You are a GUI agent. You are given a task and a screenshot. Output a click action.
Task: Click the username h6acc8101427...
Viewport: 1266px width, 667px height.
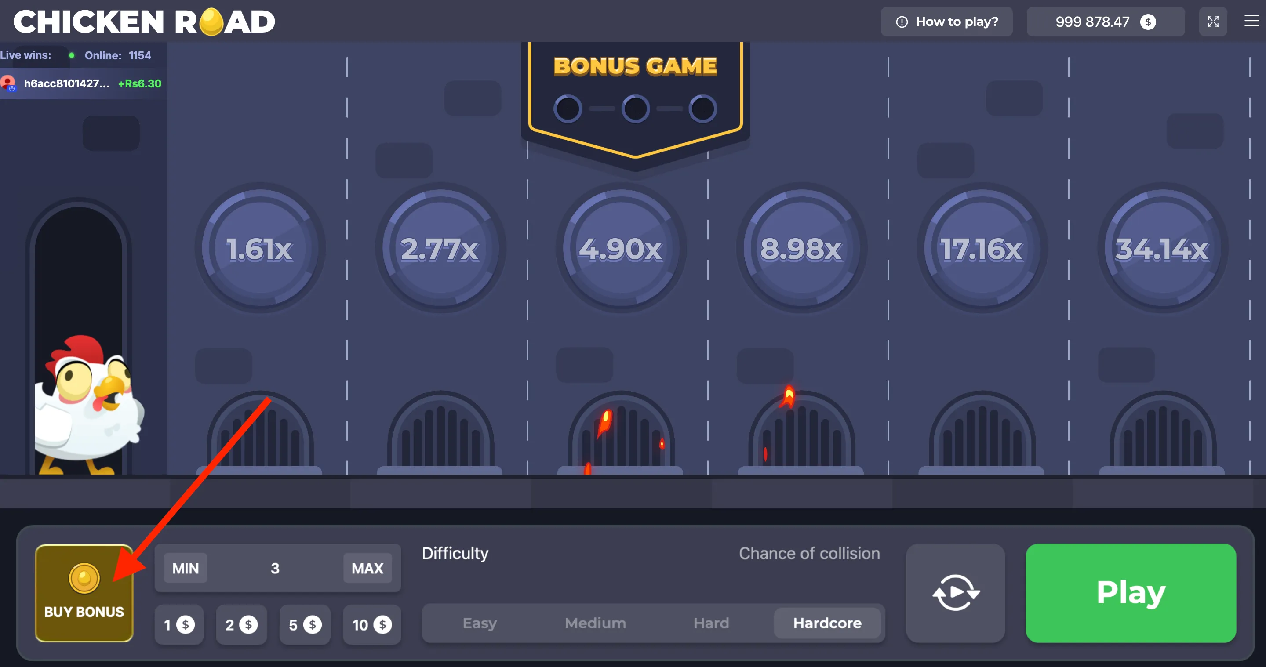tap(66, 83)
